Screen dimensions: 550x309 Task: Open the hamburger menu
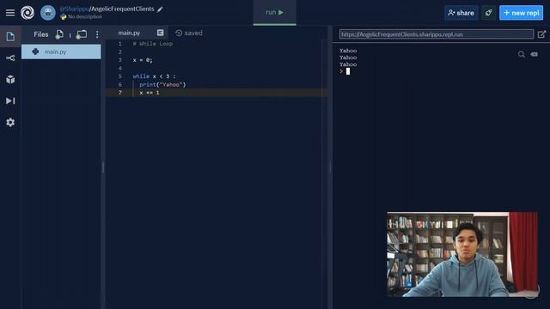(x=10, y=13)
